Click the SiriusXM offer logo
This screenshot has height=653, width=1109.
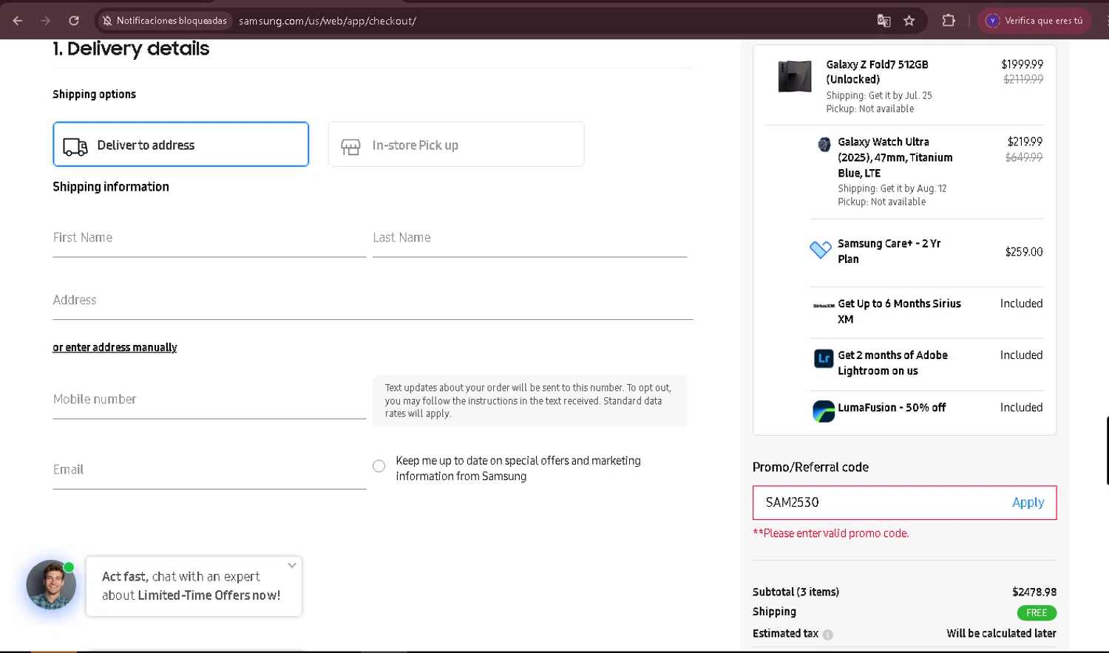(x=824, y=305)
